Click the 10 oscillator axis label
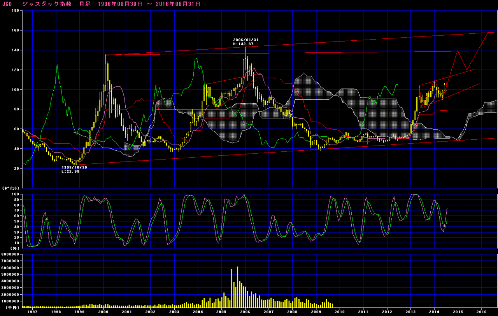The height and width of the screenshot is (316, 498). pos(17,242)
